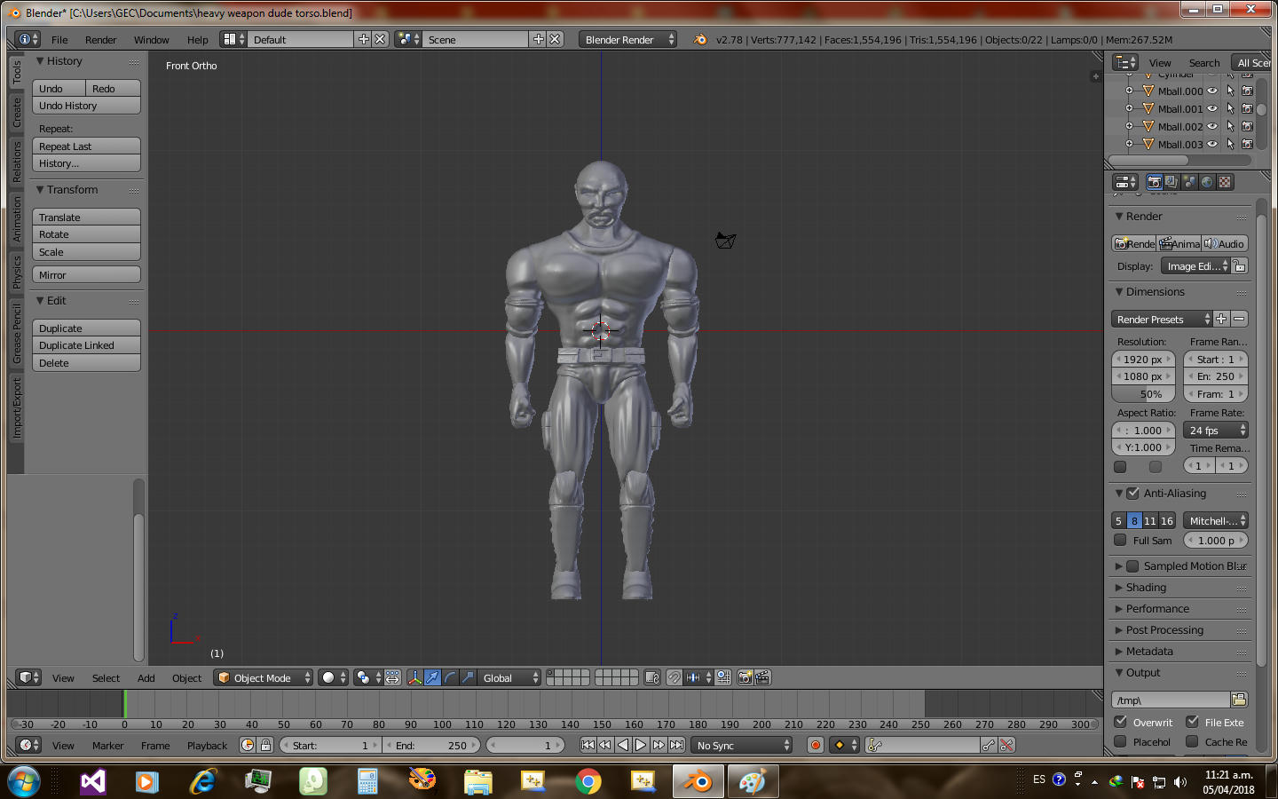Toggle visibility eye for Mball.002
The width and height of the screenshot is (1278, 799).
pyautogui.click(x=1212, y=126)
